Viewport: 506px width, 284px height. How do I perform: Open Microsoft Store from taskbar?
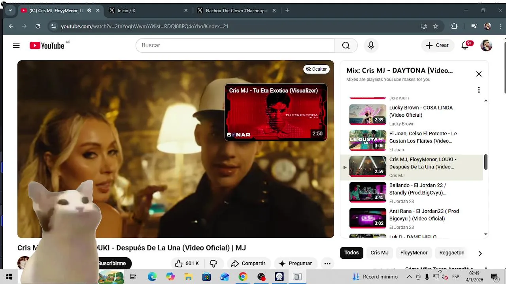pos(206,277)
